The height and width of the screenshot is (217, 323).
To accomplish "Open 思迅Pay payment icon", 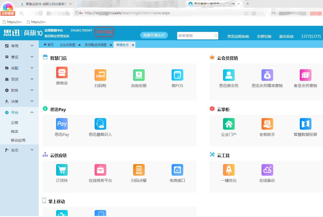I will [62, 124].
